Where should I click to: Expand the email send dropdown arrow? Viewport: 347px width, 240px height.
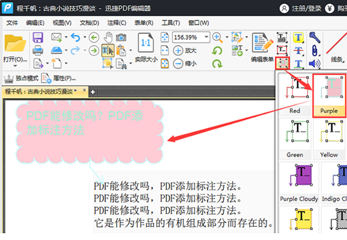(66, 38)
